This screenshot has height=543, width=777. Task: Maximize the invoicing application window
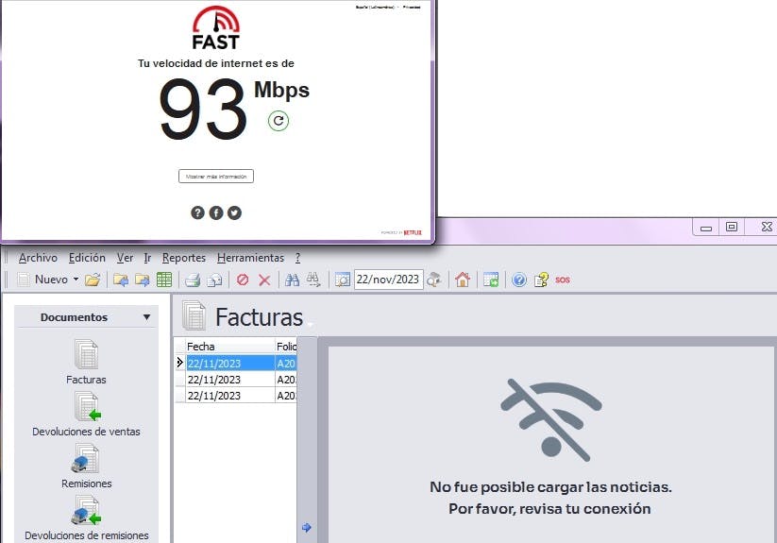click(x=732, y=227)
